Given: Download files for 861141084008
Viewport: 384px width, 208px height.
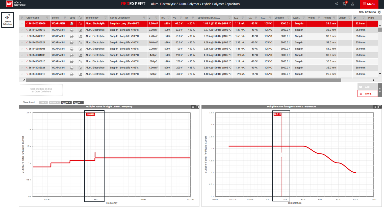Looking at the screenshot, I should coord(80,55).
